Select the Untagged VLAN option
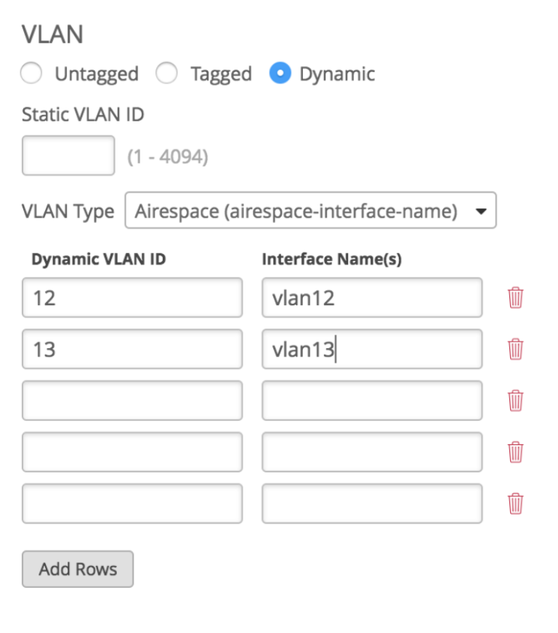This screenshot has width=558, height=633. (x=32, y=74)
